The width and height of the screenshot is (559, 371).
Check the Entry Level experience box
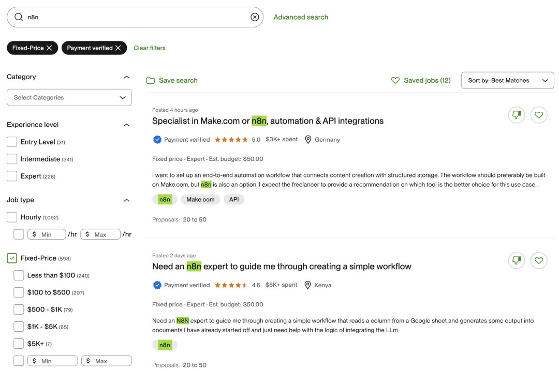12,142
